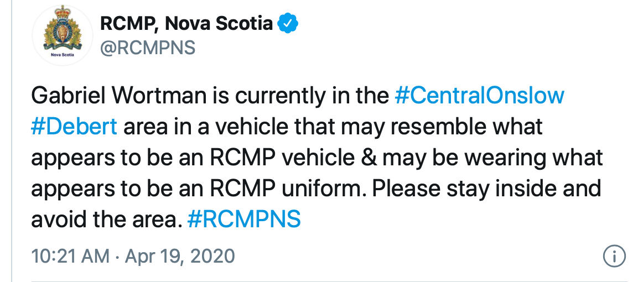Viewport: 643px width, 282px height.
Task: Open the tweet info icon
Action: (x=615, y=256)
